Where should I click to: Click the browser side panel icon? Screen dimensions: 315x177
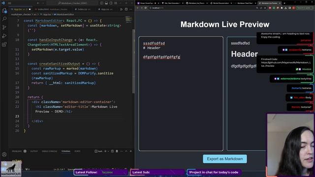click(x=289, y=8)
